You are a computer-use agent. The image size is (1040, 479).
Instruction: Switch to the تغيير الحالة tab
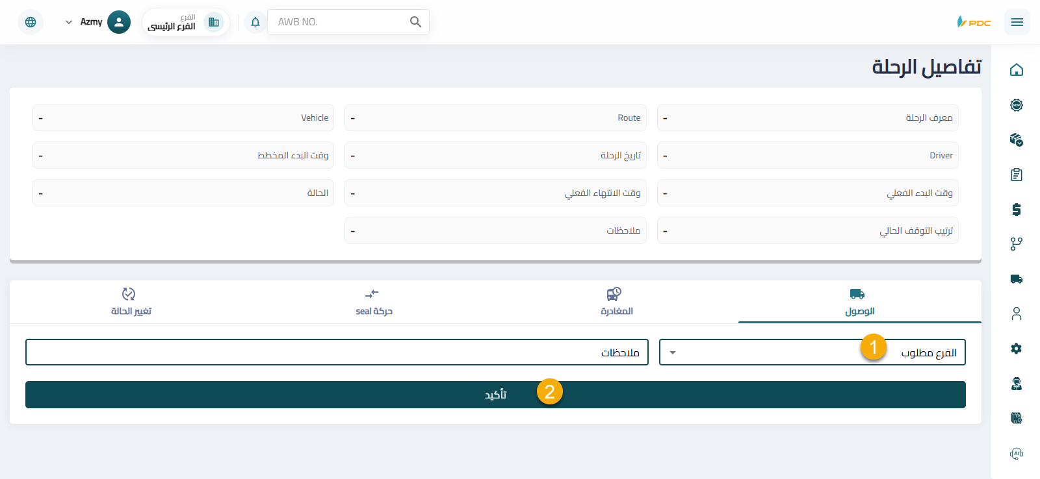pyautogui.click(x=131, y=302)
